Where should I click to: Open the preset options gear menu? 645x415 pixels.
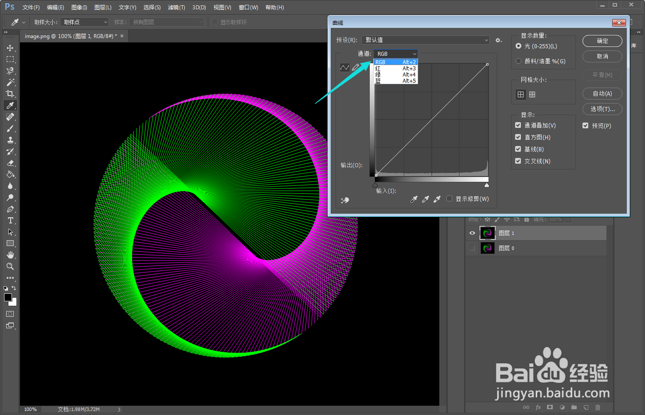coord(499,40)
